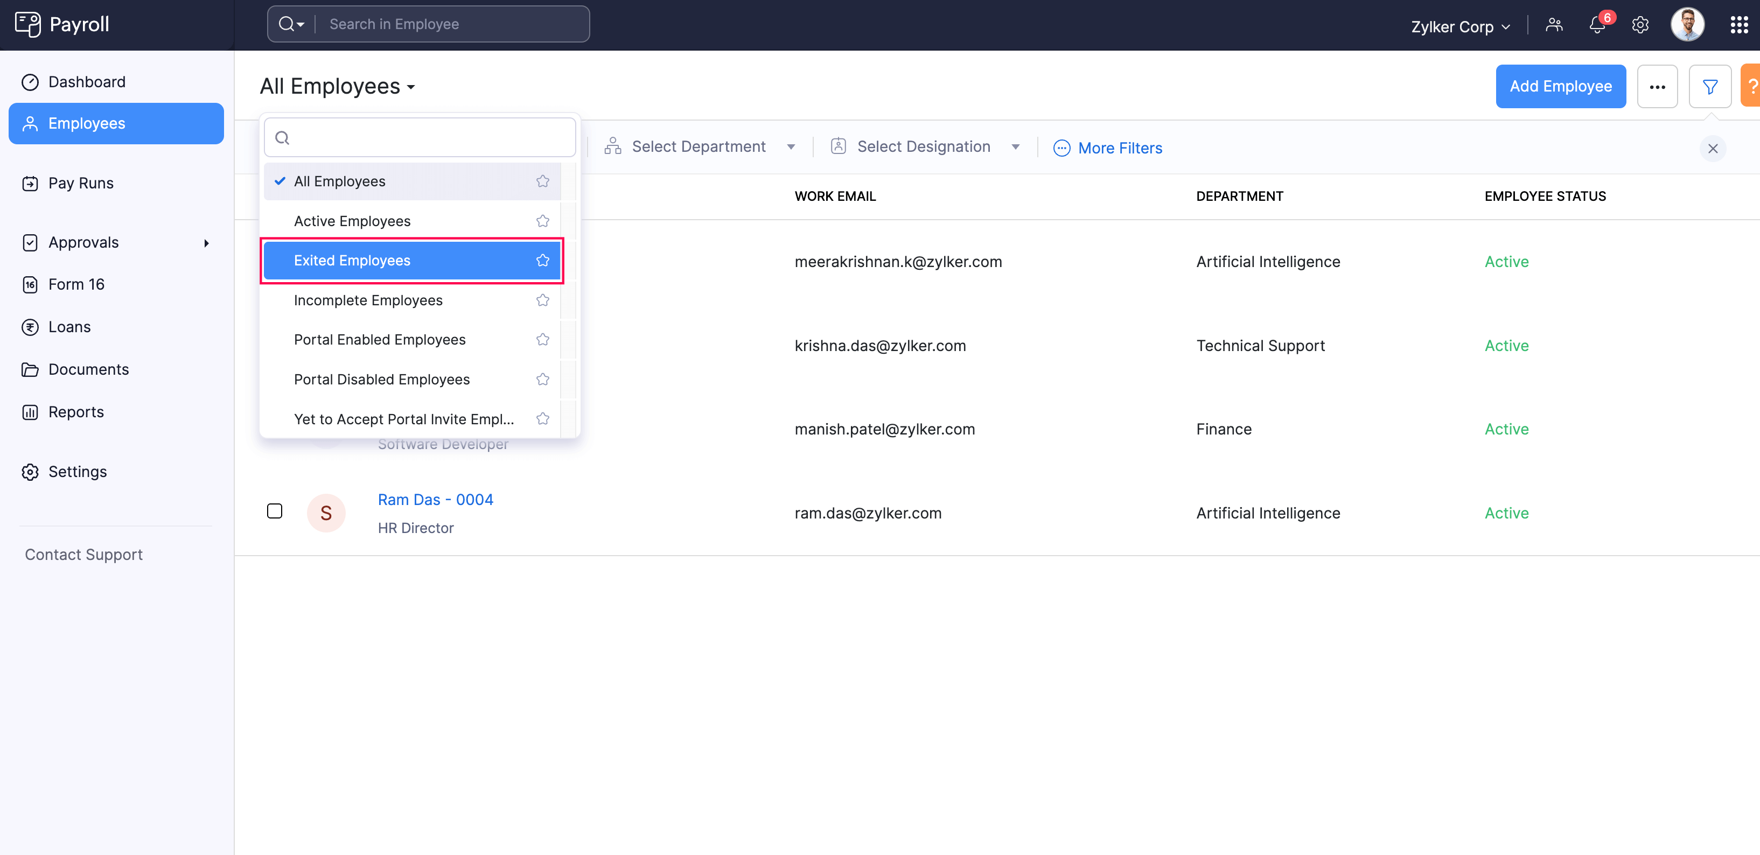Click the user profile avatar
Image resolution: width=1760 pixels, height=855 pixels.
click(1687, 25)
